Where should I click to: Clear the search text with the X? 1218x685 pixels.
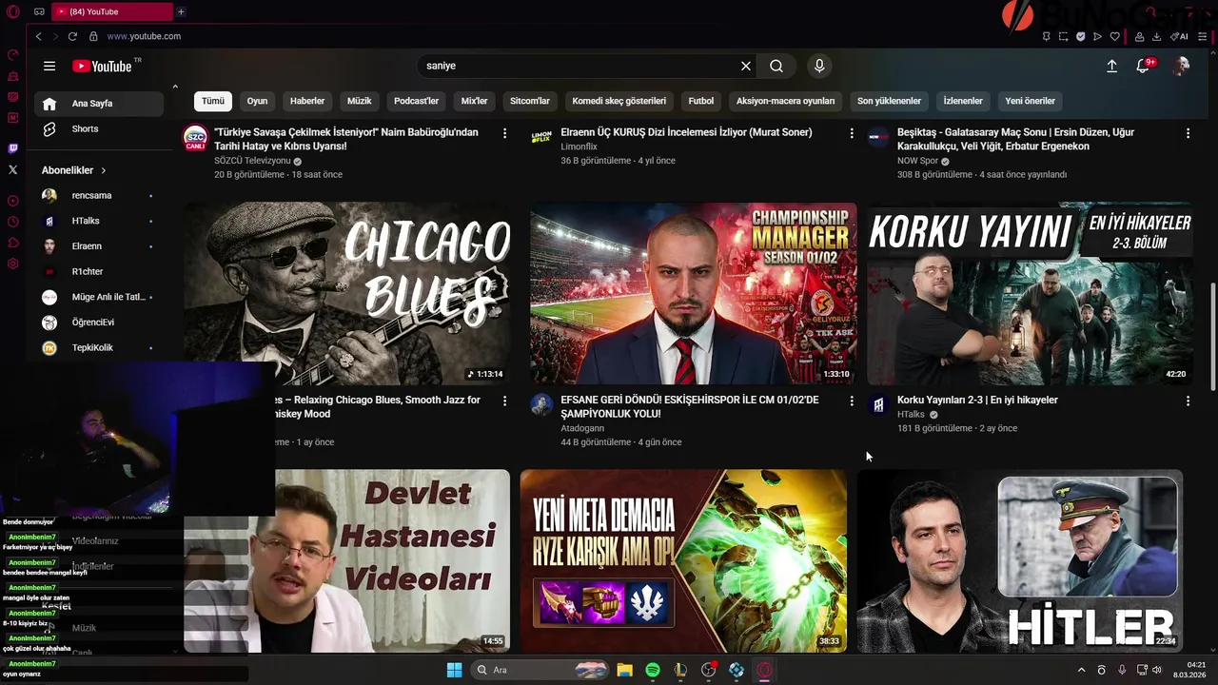(x=746, y=66)
